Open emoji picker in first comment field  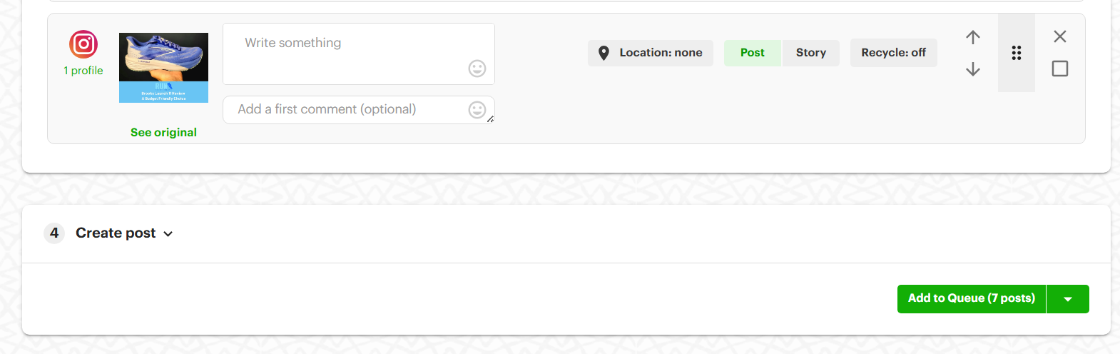click(x=477, y=109)
